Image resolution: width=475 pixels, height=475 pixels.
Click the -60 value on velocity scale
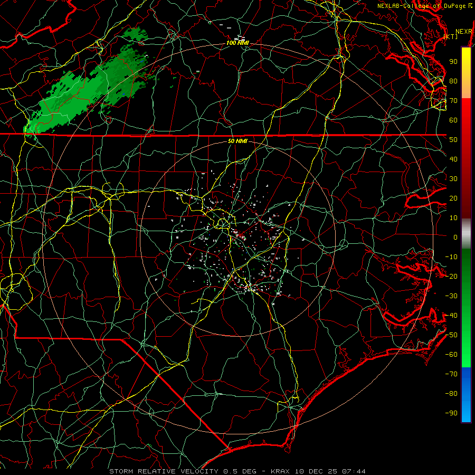[451, 355]
